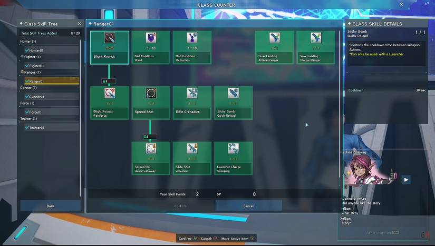
Task: Click the Class Skill Tree list scrollbar
Action: tap(81, 118)
